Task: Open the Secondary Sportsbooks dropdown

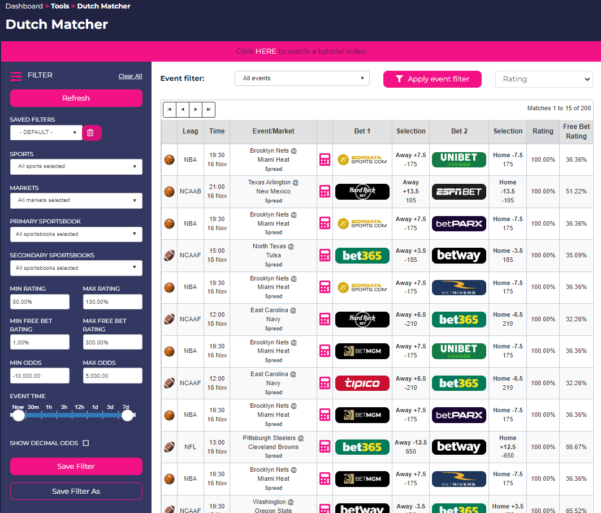Action: (76, 268)
